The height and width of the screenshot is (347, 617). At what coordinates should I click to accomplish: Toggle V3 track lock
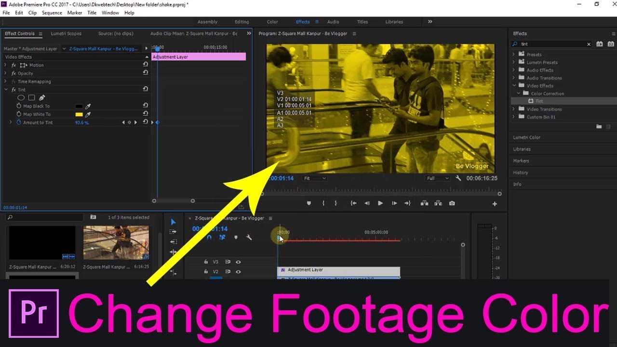[206, 262]
